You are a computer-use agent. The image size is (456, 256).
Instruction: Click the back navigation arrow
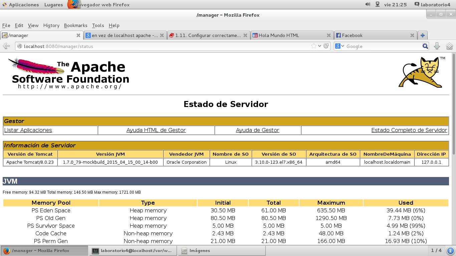click(x=6, y=46)
